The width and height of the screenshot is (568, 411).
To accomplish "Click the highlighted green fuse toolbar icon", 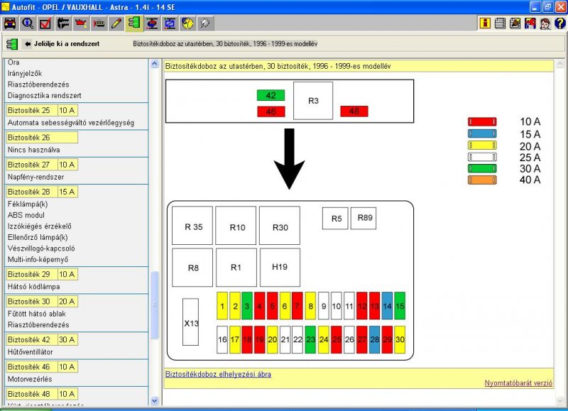I will pos(134,23).
